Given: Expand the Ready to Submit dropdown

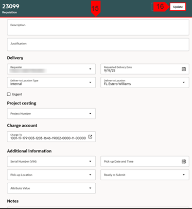Looking at the screenshot, I should click(184, 175).
